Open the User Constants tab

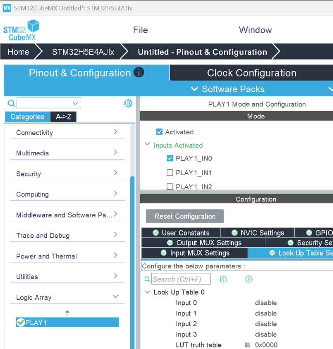pyautogui.click(x=181, y=233)
